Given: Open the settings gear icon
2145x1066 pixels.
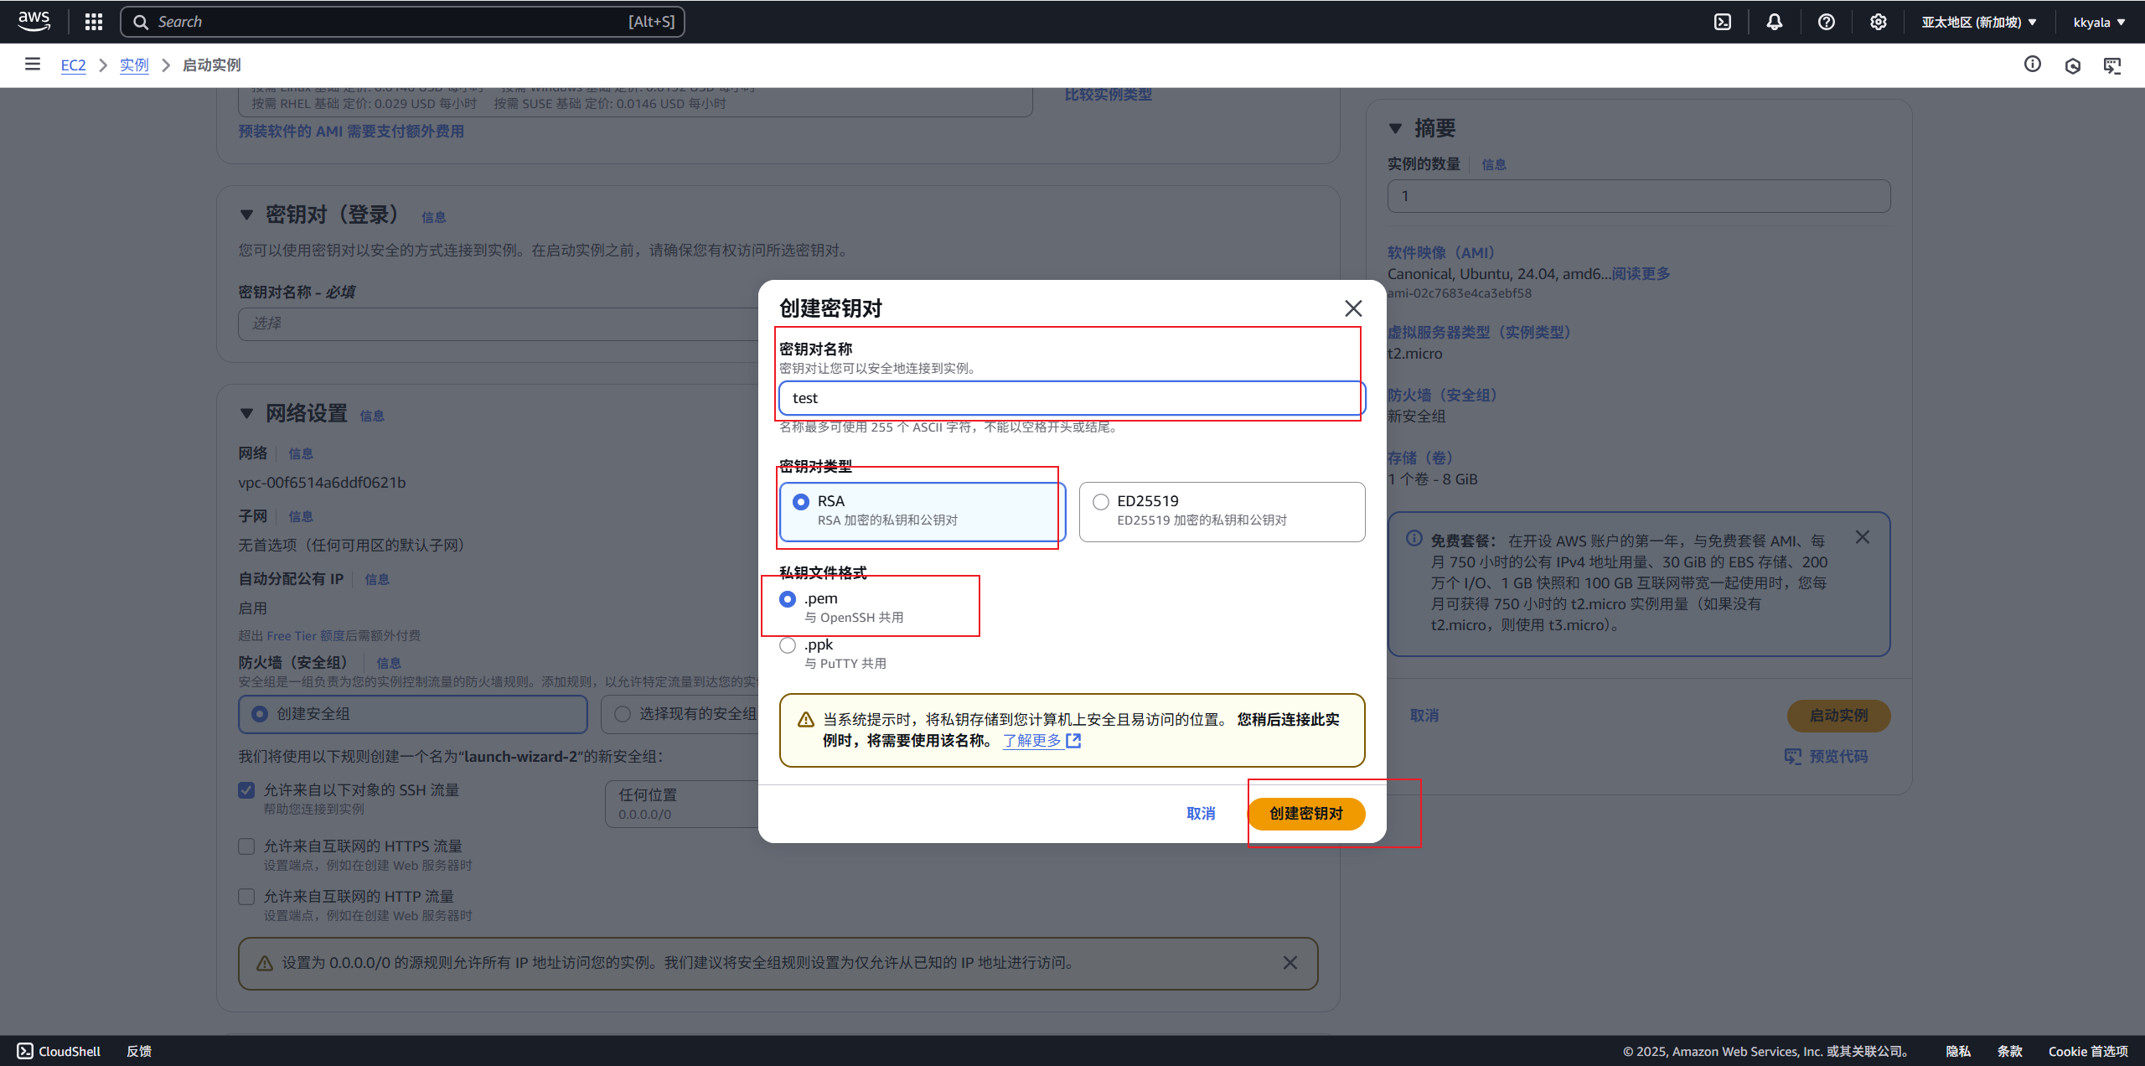Looking at the screenshot, I should click(1879, 22).
